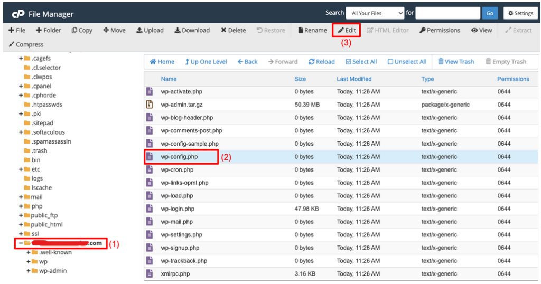Click the Go search button

point(489,13)
